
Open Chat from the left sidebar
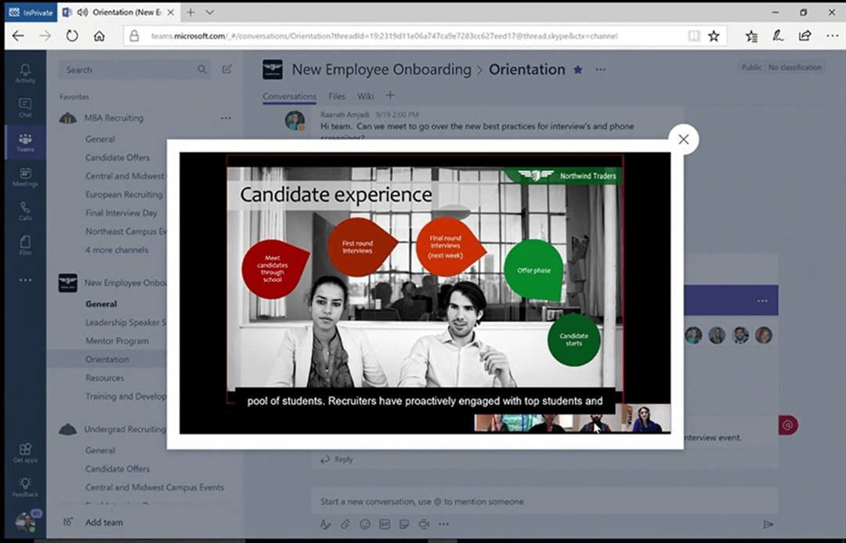(x=25, y=107)
